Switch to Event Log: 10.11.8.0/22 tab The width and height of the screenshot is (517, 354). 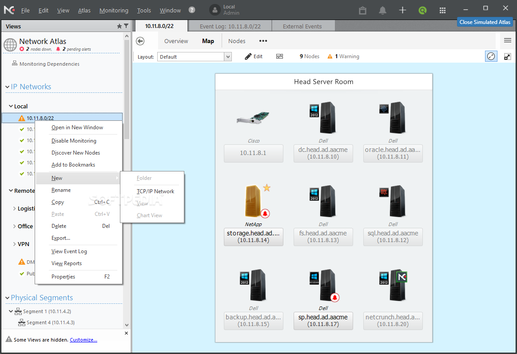(230, 26)
